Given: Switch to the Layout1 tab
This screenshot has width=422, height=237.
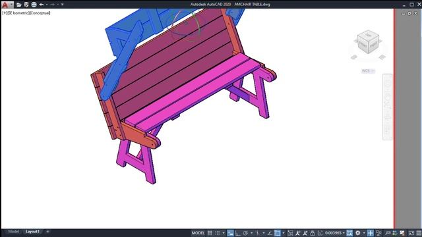Looking at the screenshot, I should (x=32, y=232).
